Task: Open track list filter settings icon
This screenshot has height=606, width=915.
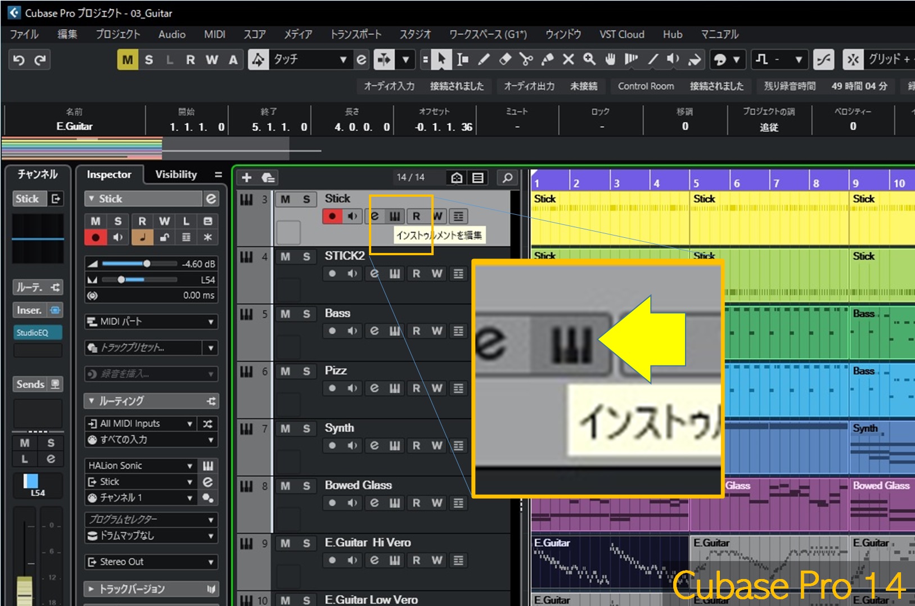Action: tap(477, 178)
